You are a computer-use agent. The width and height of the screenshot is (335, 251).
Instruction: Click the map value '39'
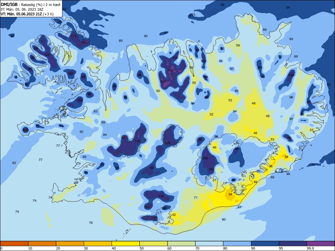255,182
